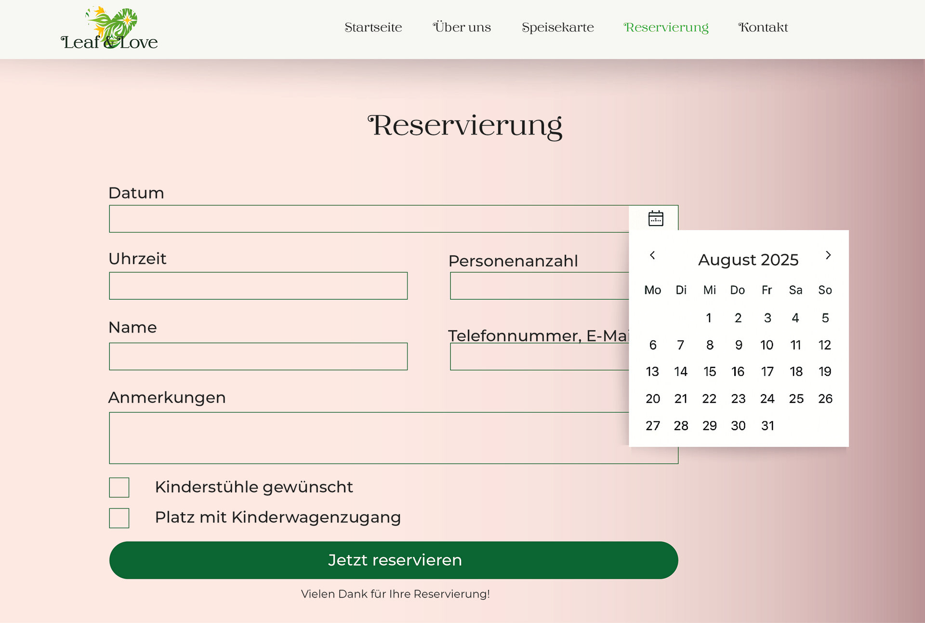Click the Personenanzahl input field

pyautogui.click(x=539, y=286)
